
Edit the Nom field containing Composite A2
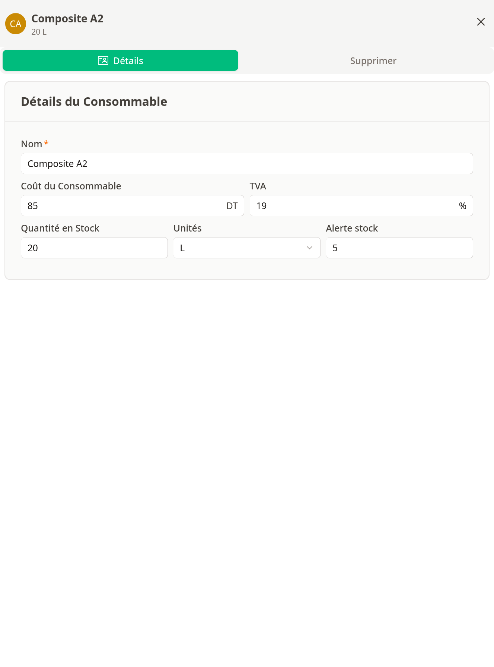(247, 163)
